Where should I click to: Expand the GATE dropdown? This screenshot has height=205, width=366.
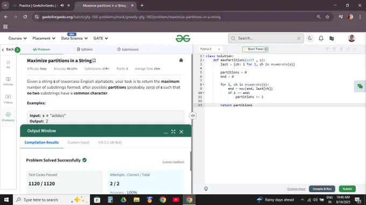coord(101,38)
